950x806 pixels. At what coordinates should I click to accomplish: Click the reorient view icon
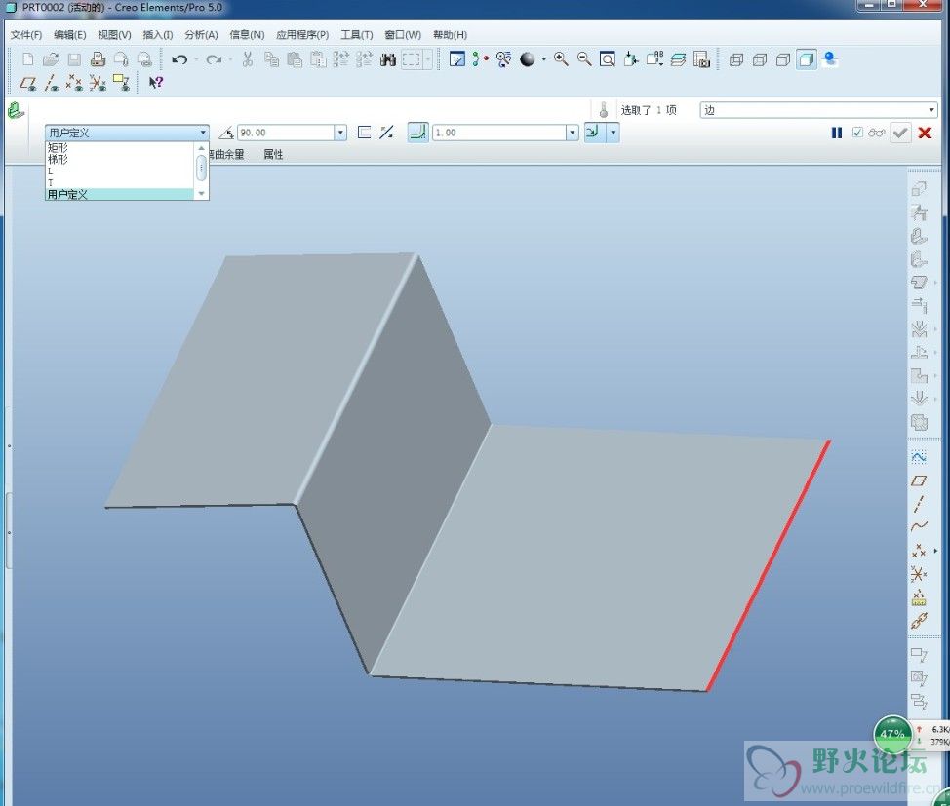point(631,59)
